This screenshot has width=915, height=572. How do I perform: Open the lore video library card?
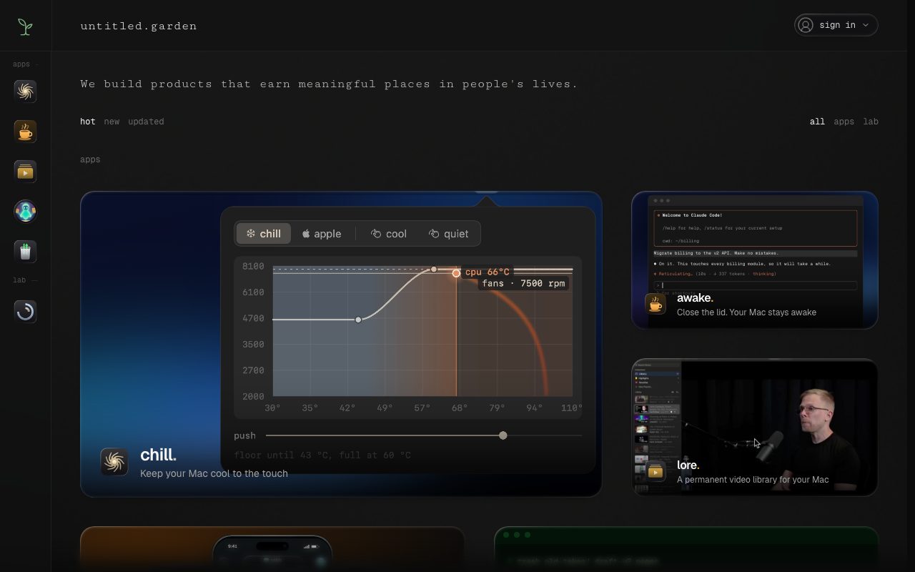tap(755, 428)
